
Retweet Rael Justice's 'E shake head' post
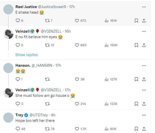pos(47,21)
